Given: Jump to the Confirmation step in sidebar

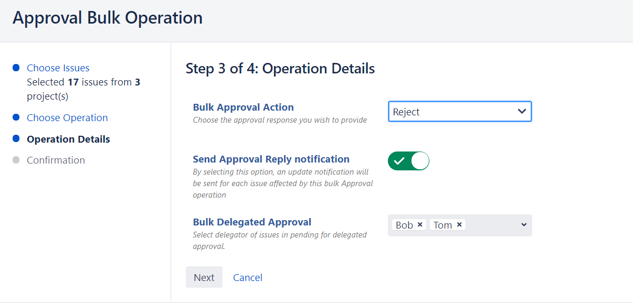Looking at the screenshot, I should click(56, 160).
